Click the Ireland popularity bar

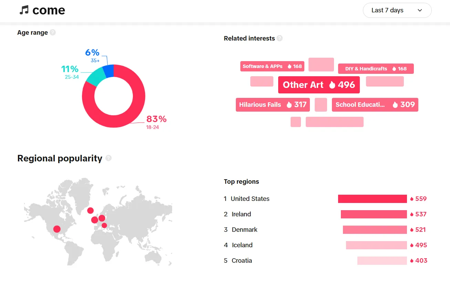click(374, 214)
